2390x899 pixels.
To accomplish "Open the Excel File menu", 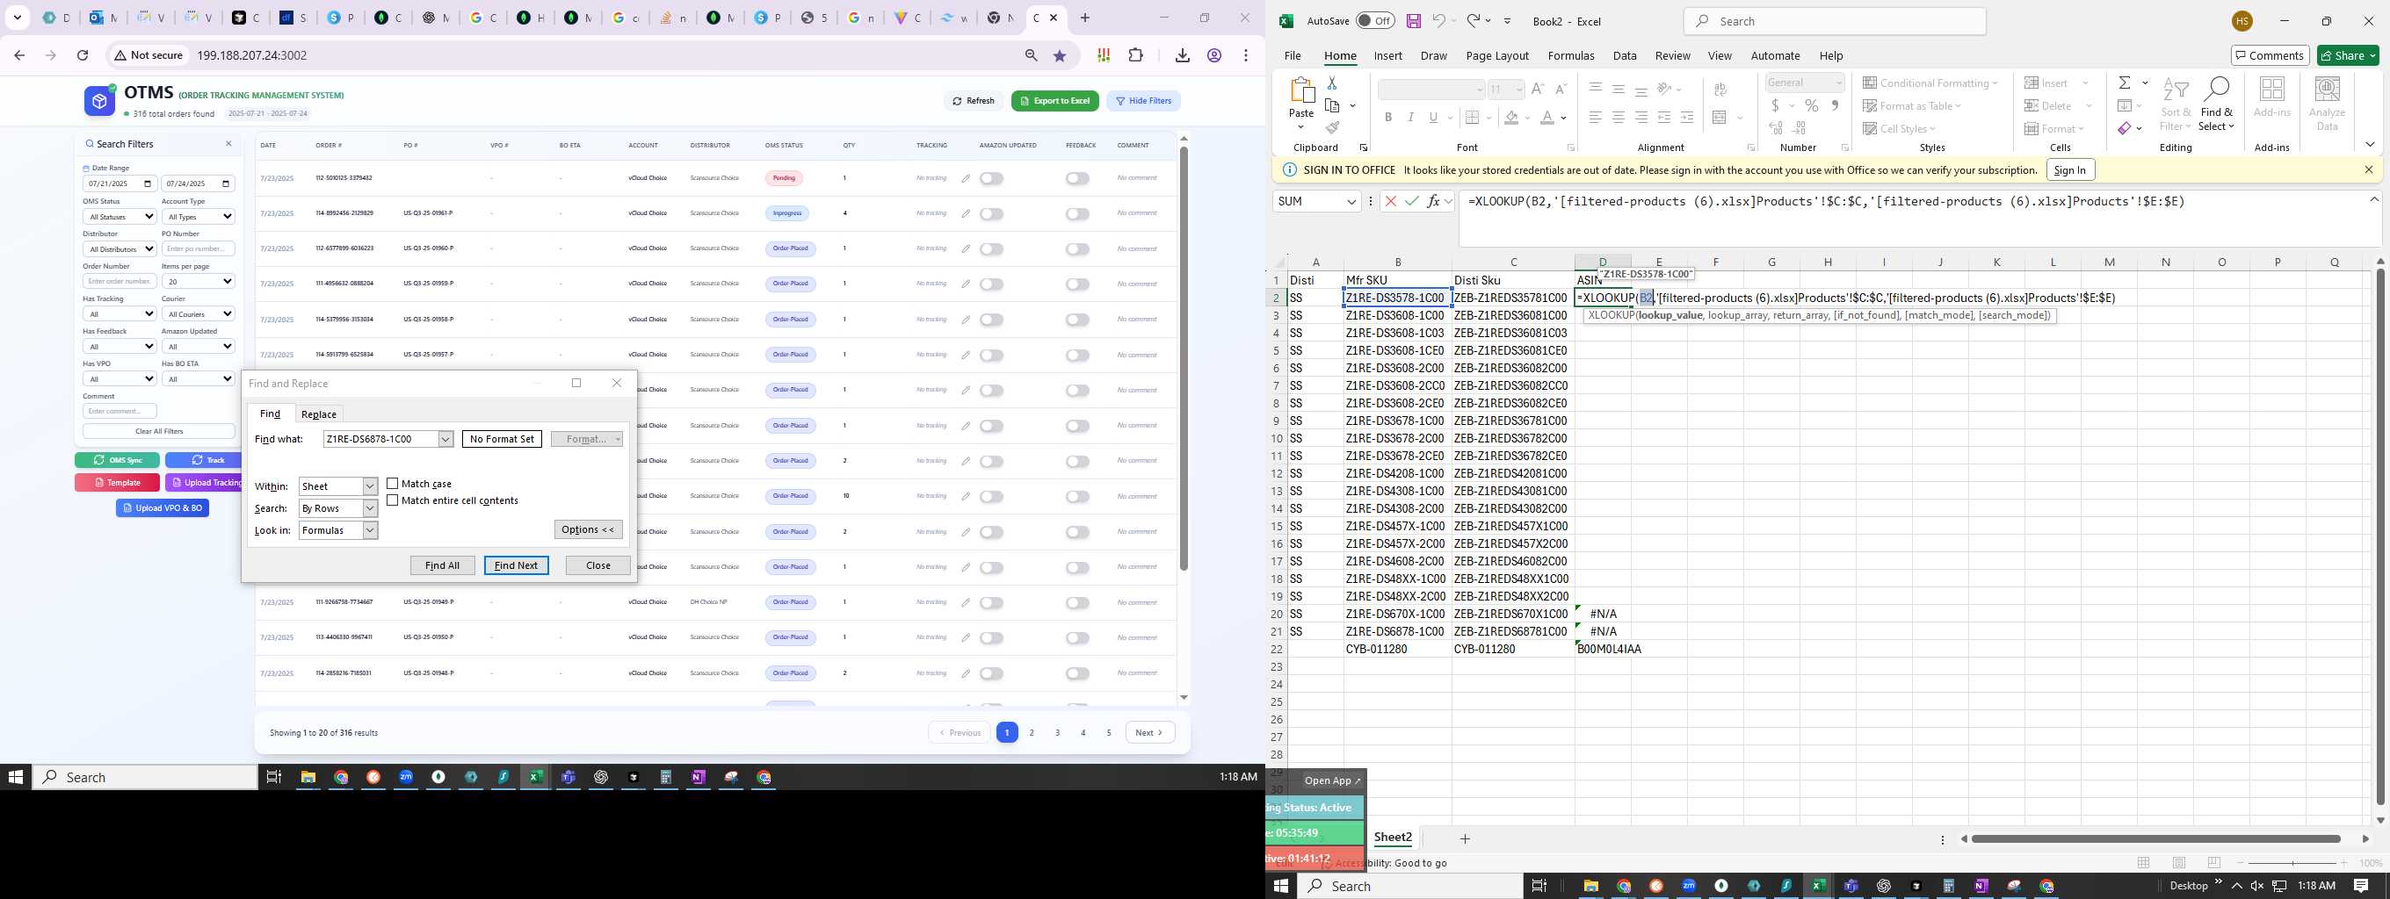I will pyautogui.click(x=1293, y=55).
